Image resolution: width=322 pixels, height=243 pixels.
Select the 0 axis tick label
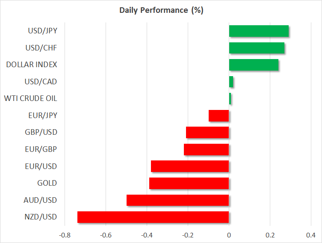pos(229,235)
